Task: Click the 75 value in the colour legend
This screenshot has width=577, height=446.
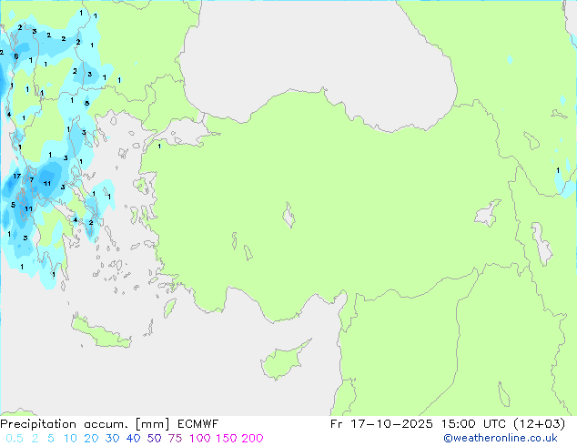Action: pyautogui.click(x=175, y=439)
